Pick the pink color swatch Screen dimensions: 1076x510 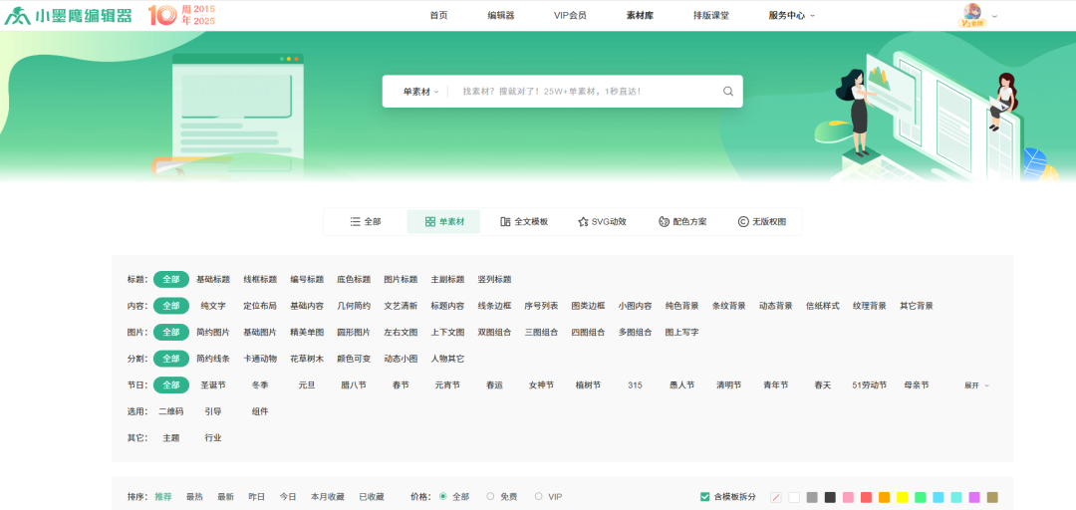tap(848, 497)
